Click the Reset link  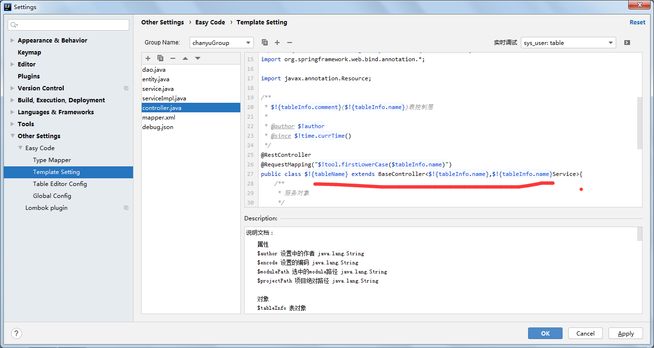click(x=637, y=22)
